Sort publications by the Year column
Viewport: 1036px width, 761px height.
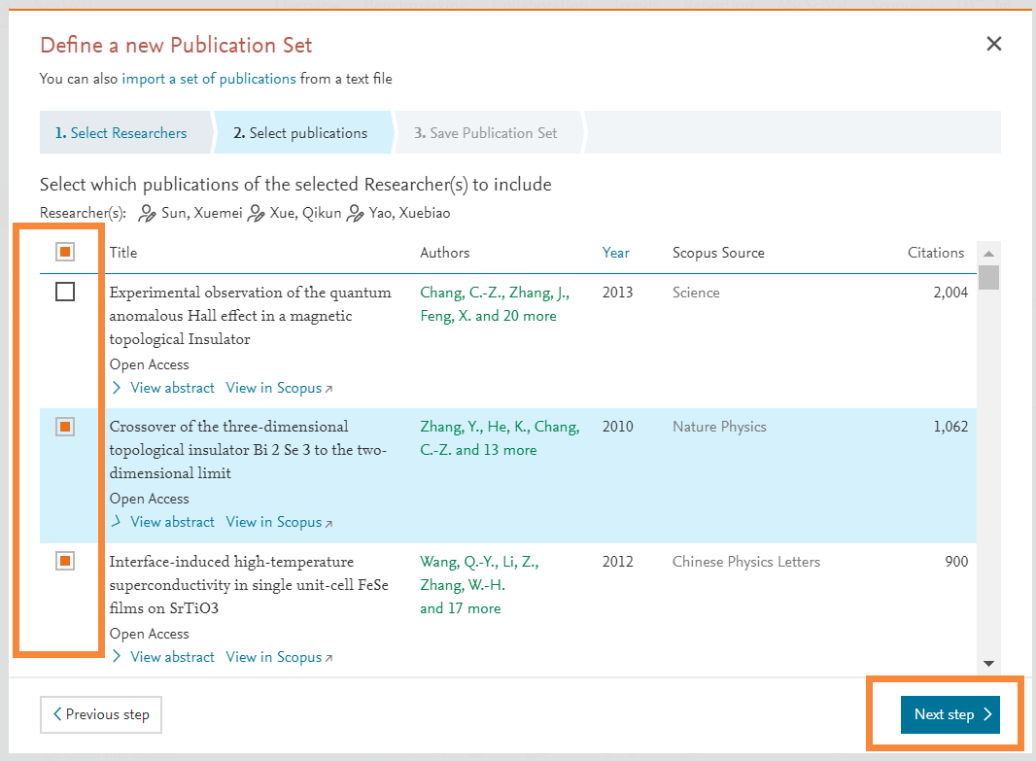coord(616,253)
